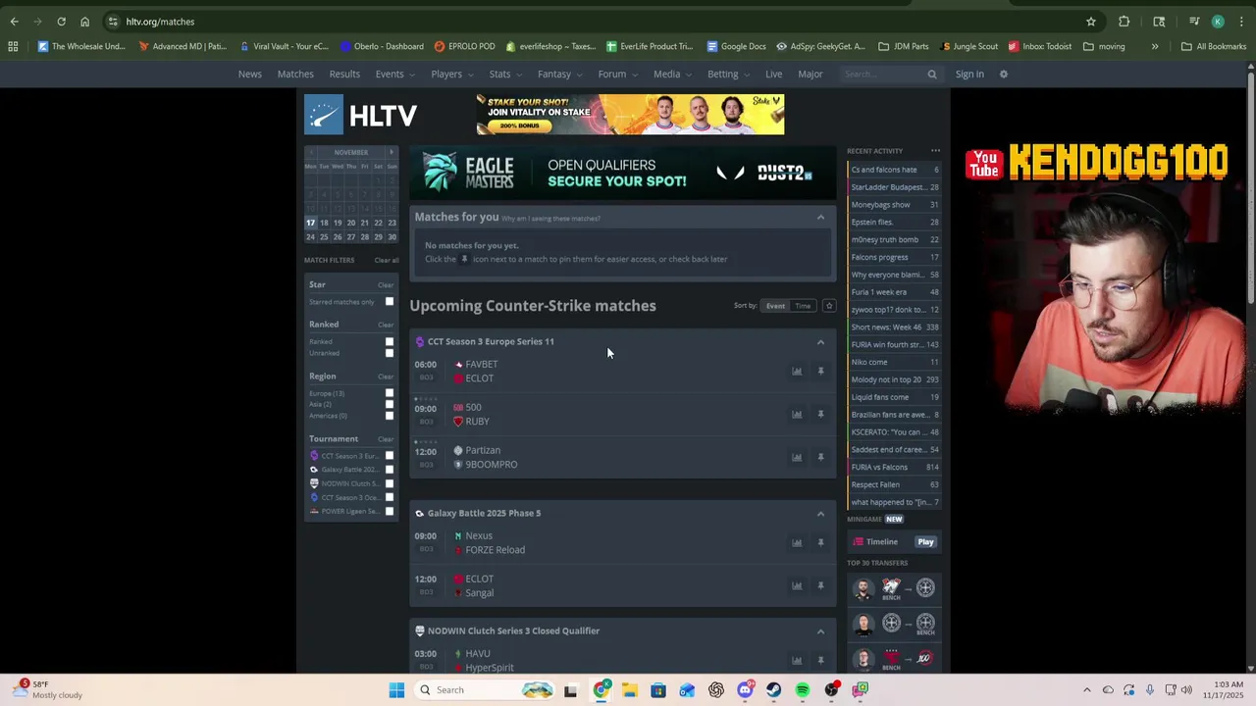The height and width of the screenshot is (706, 1256).
Task: Open the Results nav item
Action: click(x=344, y=75)
